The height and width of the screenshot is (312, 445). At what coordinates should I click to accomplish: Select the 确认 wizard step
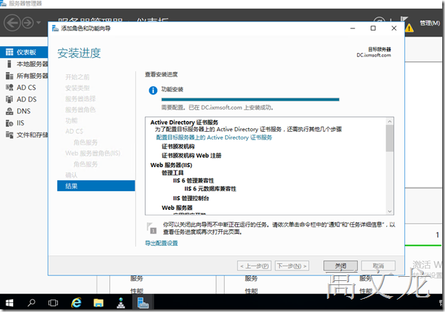click(x=71, y=175)
